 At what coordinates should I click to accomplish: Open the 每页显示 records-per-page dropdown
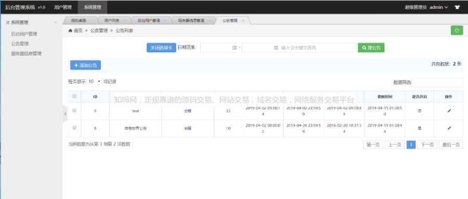tap(94, 81)
